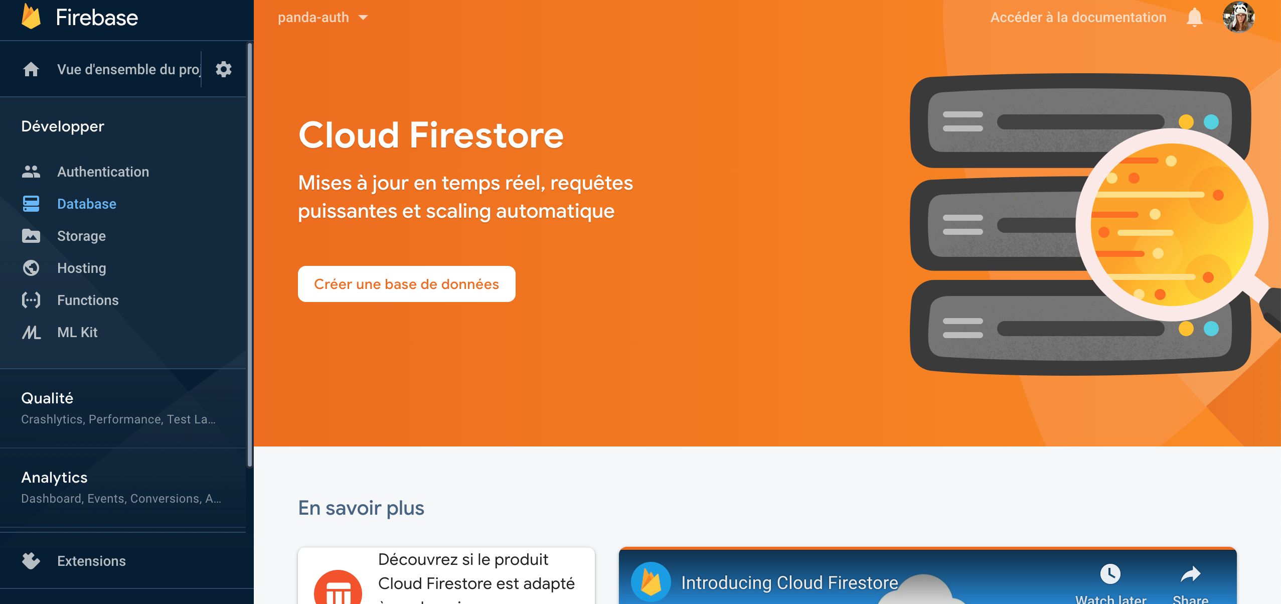The image size is (1281, 604).
Task: Click the Functions icon
Action: (31, 299)
